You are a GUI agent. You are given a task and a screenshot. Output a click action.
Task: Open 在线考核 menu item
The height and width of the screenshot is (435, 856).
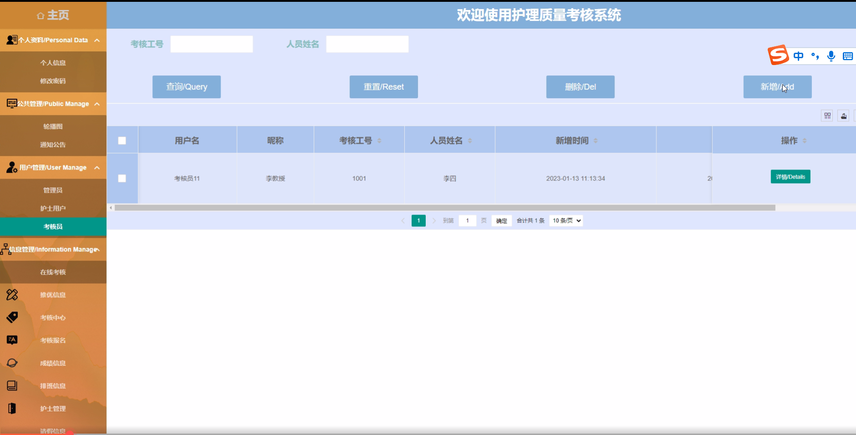point(53,272)
